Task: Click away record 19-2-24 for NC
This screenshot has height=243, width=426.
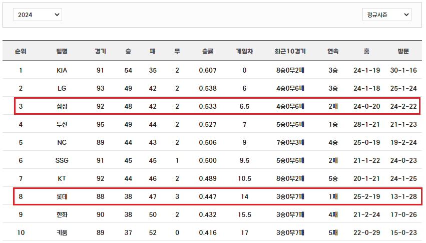Action: pos(403,142)
